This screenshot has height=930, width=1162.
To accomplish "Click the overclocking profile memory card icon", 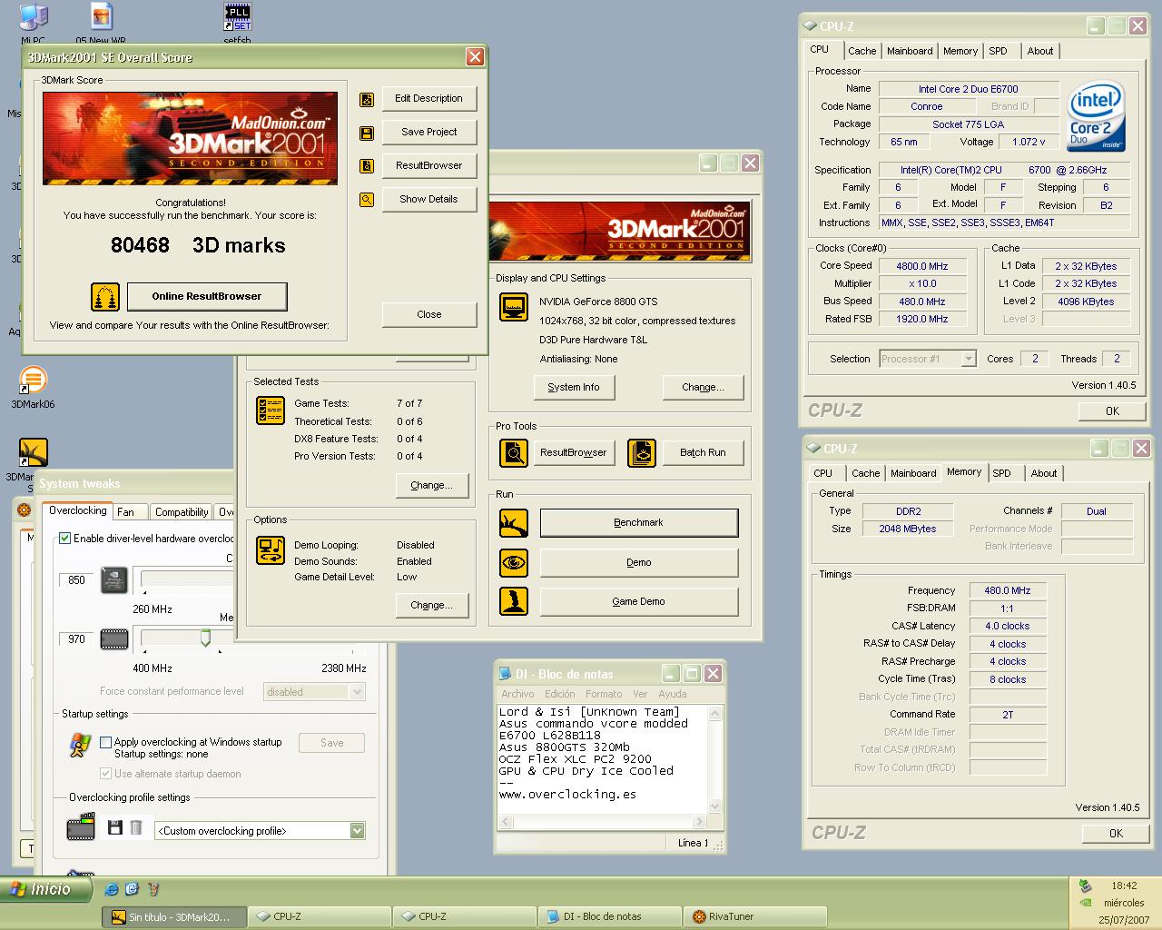I will [x=81, y=826].
